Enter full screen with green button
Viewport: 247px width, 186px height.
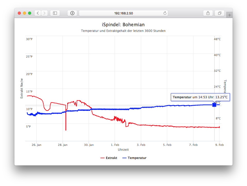30,13
